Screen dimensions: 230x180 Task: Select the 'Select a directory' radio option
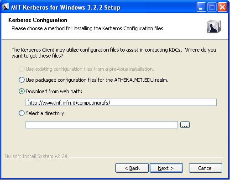[x=21, y=113]
